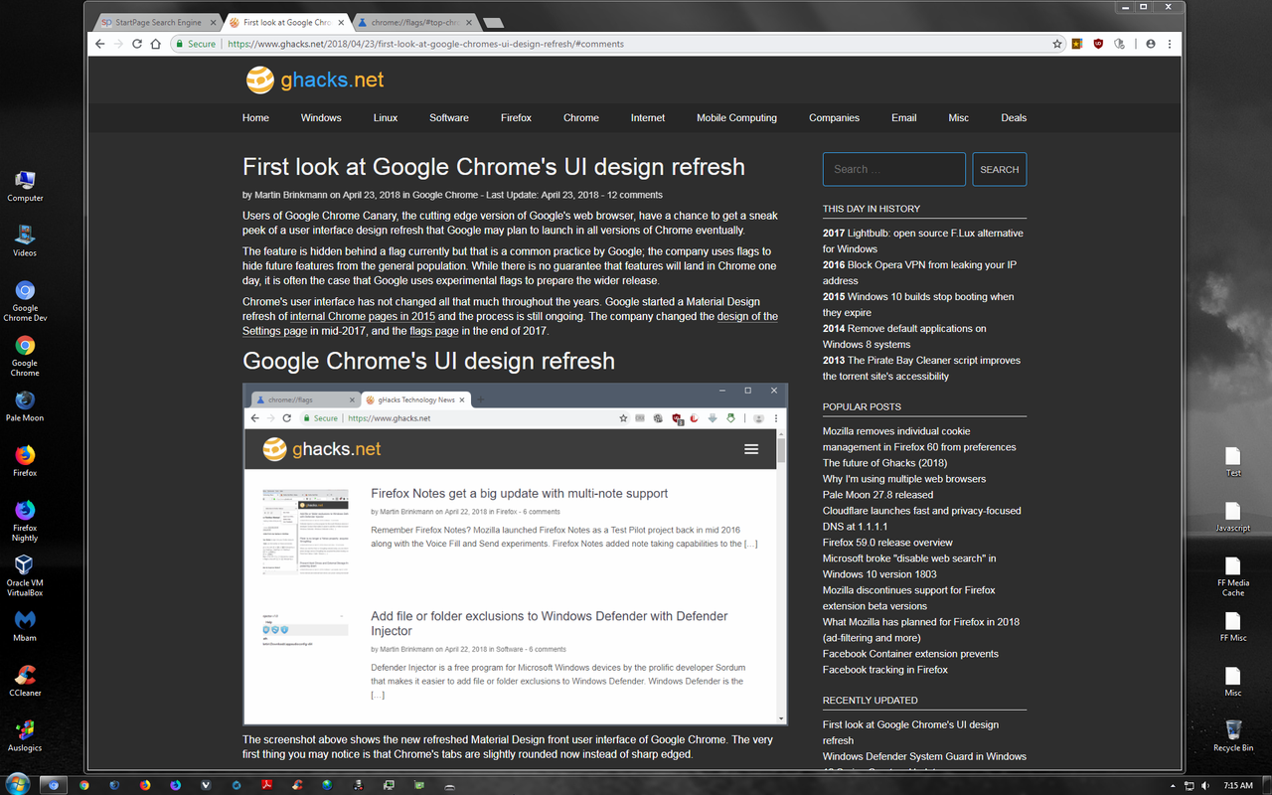Image resolution: width=1272 pixels, height=795 pixels.
Task: Open Chrome's three-dot menu
Action: [x=1170, y=44]
